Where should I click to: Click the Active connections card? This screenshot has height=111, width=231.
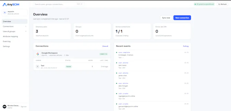pyautogui.click(x=132, y=31)
